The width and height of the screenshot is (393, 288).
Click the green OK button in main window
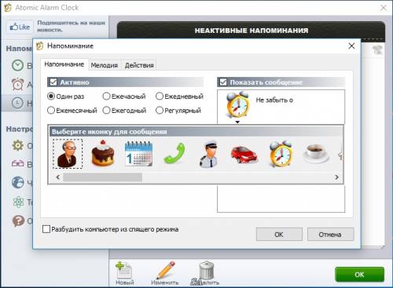point(359,275)
